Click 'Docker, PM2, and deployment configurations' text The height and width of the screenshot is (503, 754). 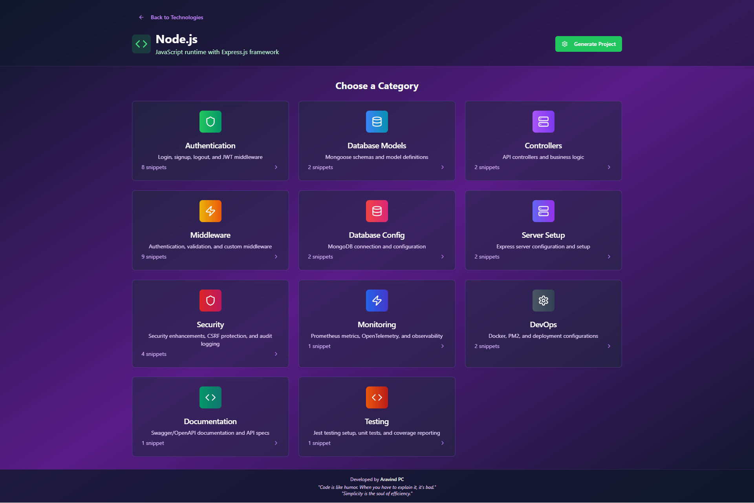[544, 336]
